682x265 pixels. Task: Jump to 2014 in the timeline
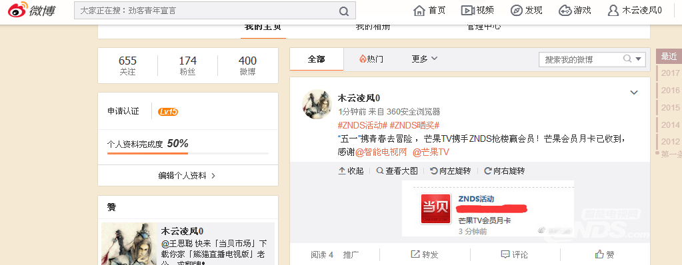[670, 125]
